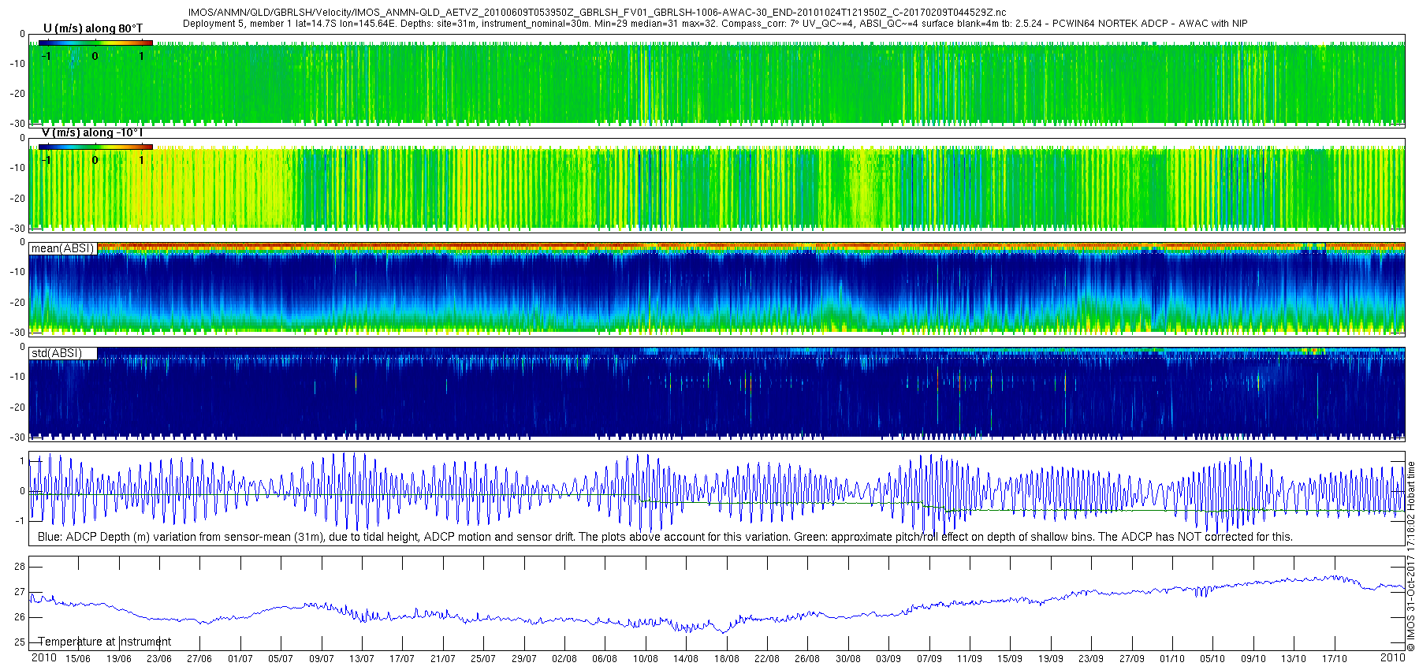The height and width of the screenshot is (670, 1419).
Task: Click the 05/10 date tick label
Action: tap(1213, 659)
